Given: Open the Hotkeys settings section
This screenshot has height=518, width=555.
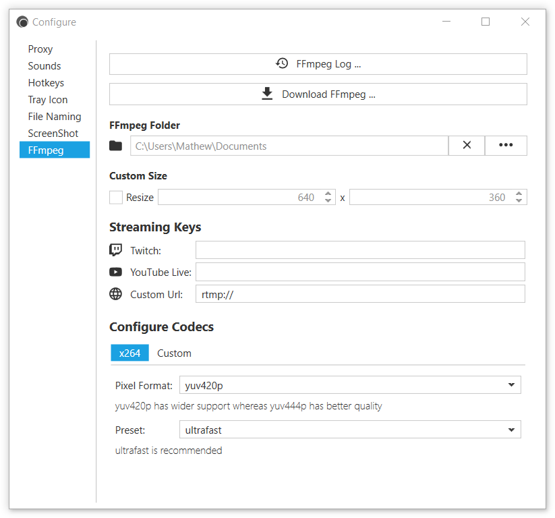Looking at the screenshot, I should click(46, 83).
